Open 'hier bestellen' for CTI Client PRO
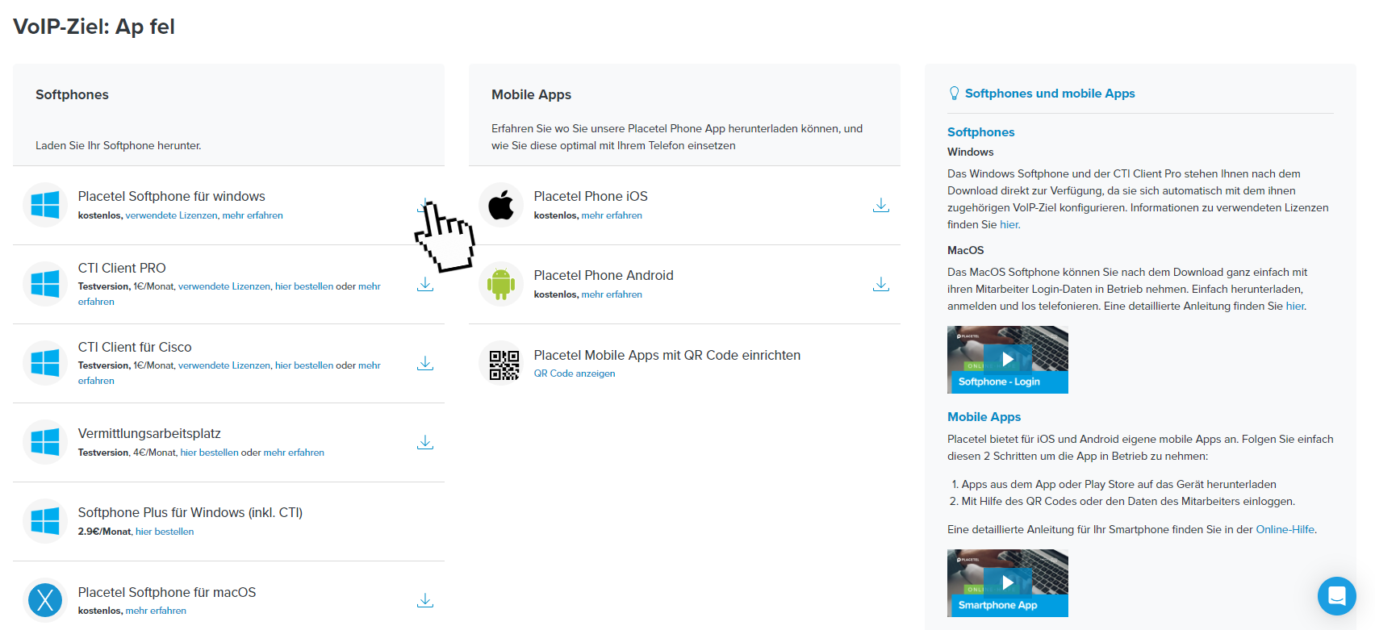This screenshot has height=630, width=1375. tap(304, 286)
